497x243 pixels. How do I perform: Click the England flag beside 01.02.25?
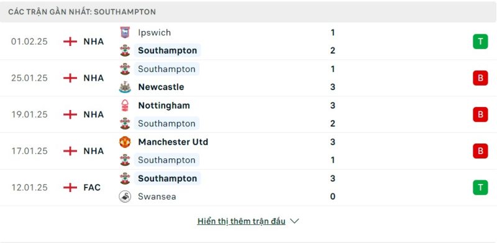coord(70,42)
